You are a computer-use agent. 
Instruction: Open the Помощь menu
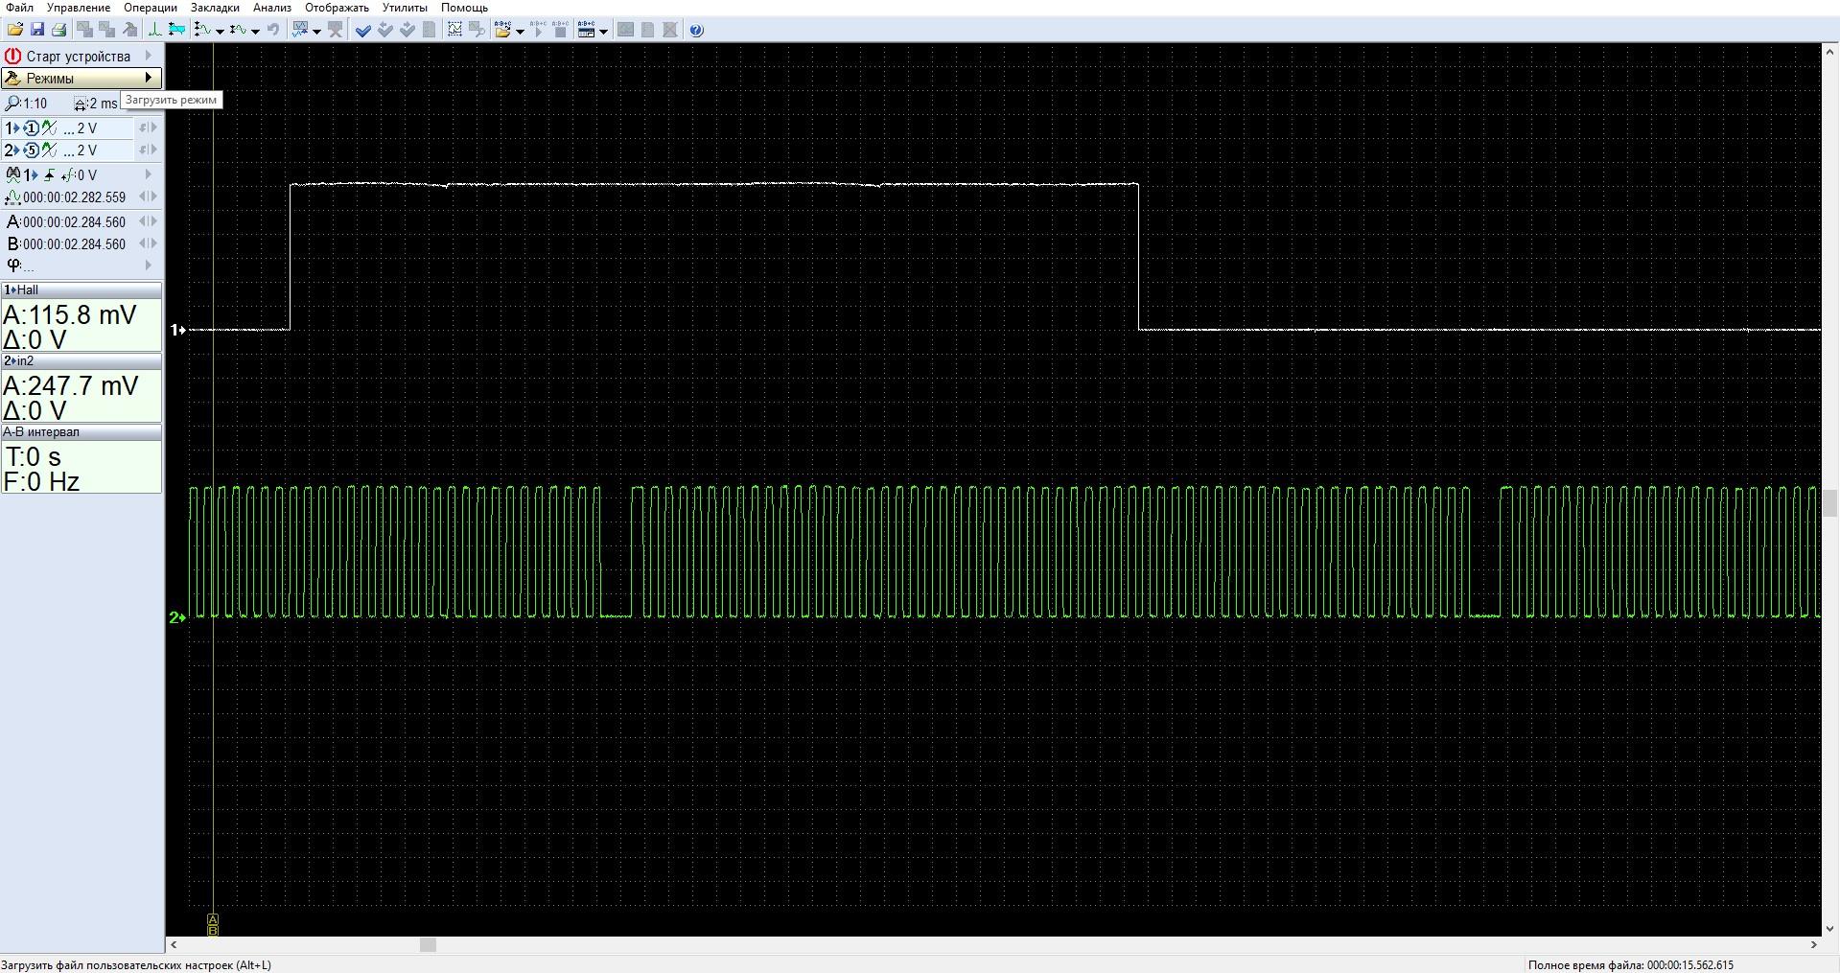pos(464,8)
